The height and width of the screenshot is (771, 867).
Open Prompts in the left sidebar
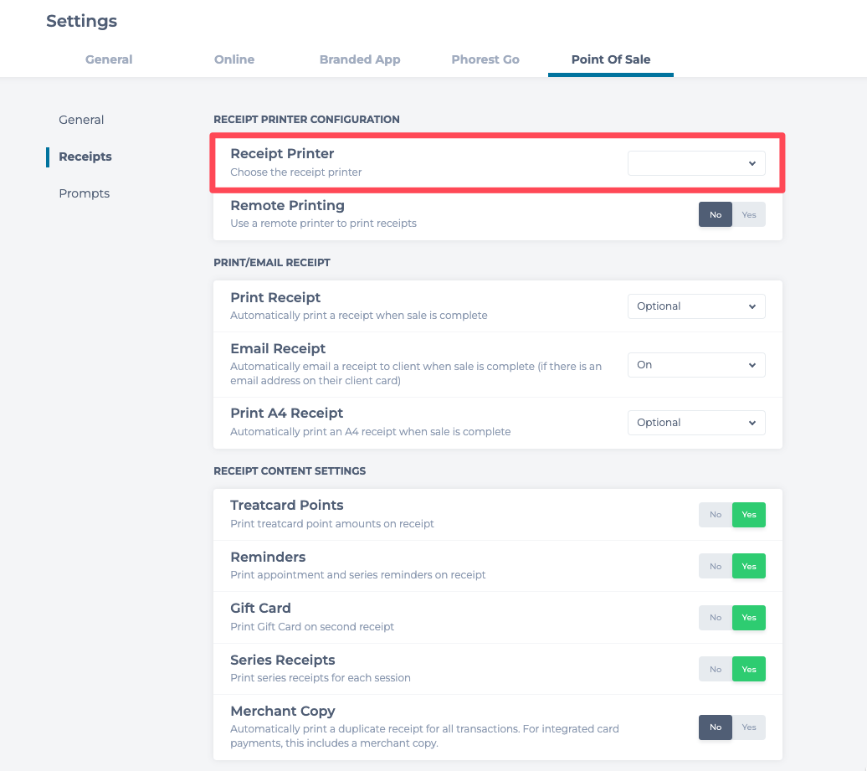click(x=84, y=193)
